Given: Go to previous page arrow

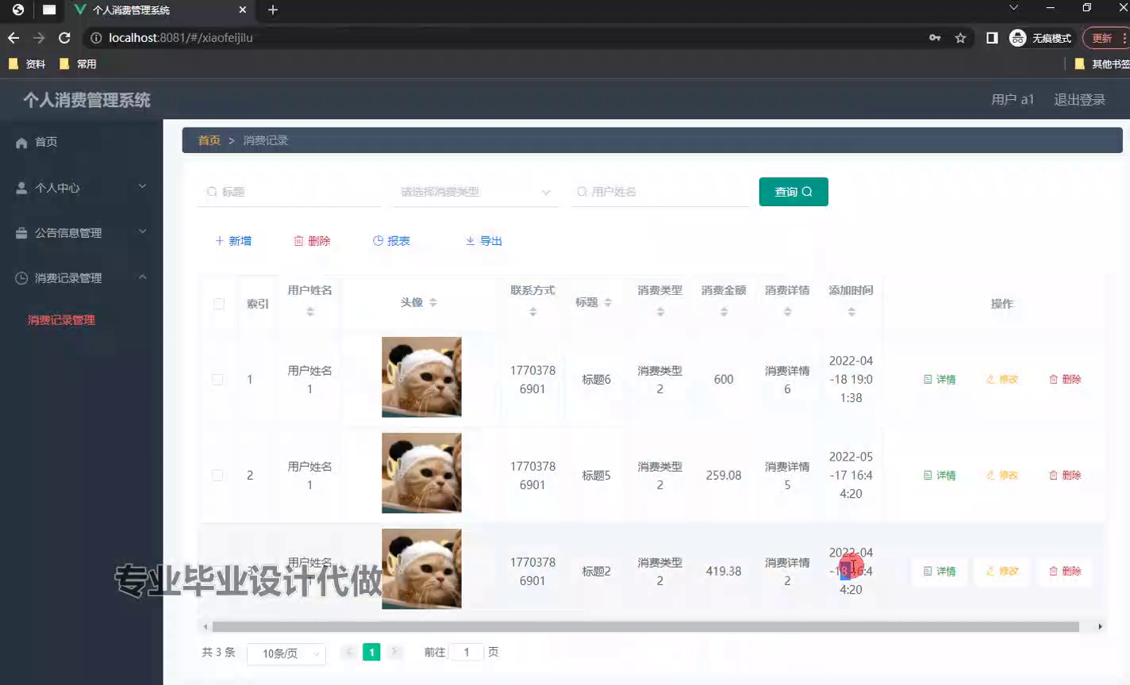Looking at the screenshot, I should click(x=348, y=652).
